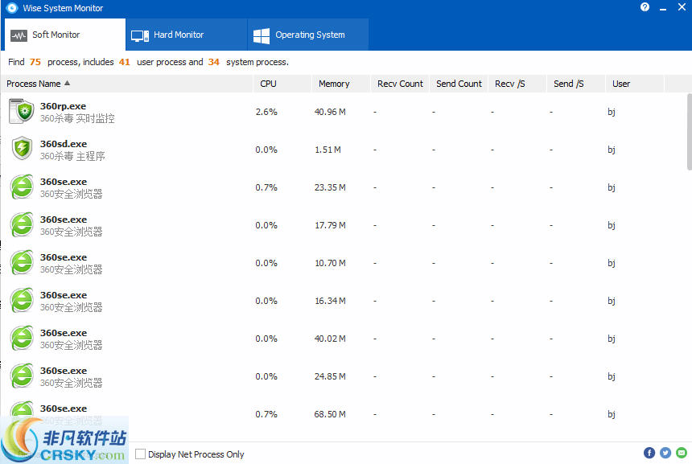Viewport: 692px width, 464px height.
Task: Click the first 360se.exe browser globe icon
Action: coord(21,187)
